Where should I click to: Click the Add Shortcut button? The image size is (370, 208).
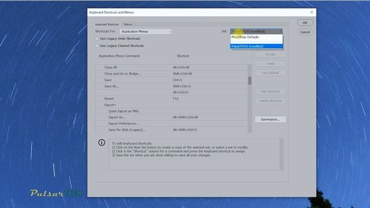point(271,91)
